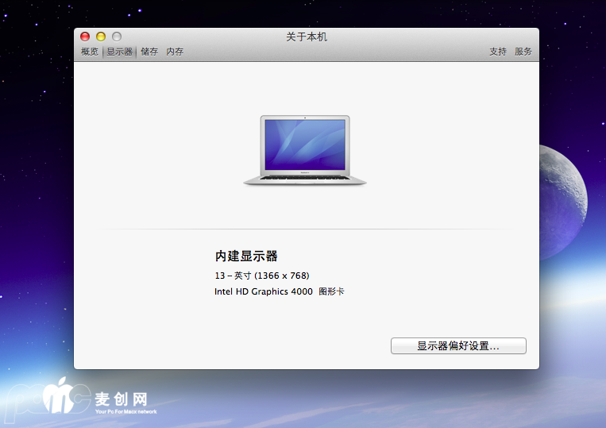Image resolution: width=606 pixels, height=428 pixels.
Task: Open the 储存 tab
Action: click(149, 52)
